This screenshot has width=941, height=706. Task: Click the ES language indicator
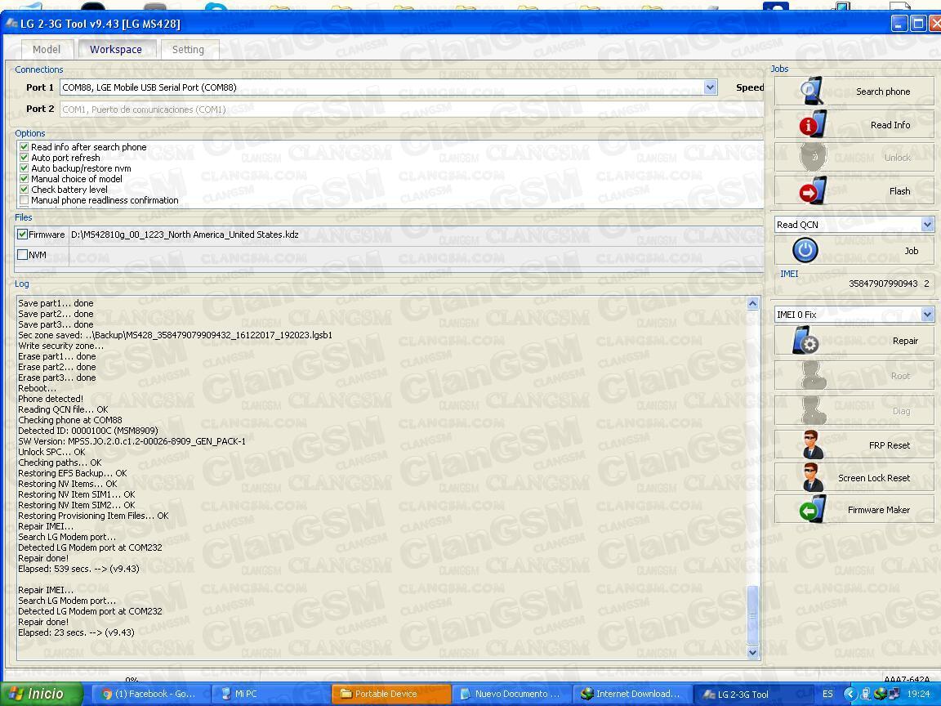coord(827,694)
